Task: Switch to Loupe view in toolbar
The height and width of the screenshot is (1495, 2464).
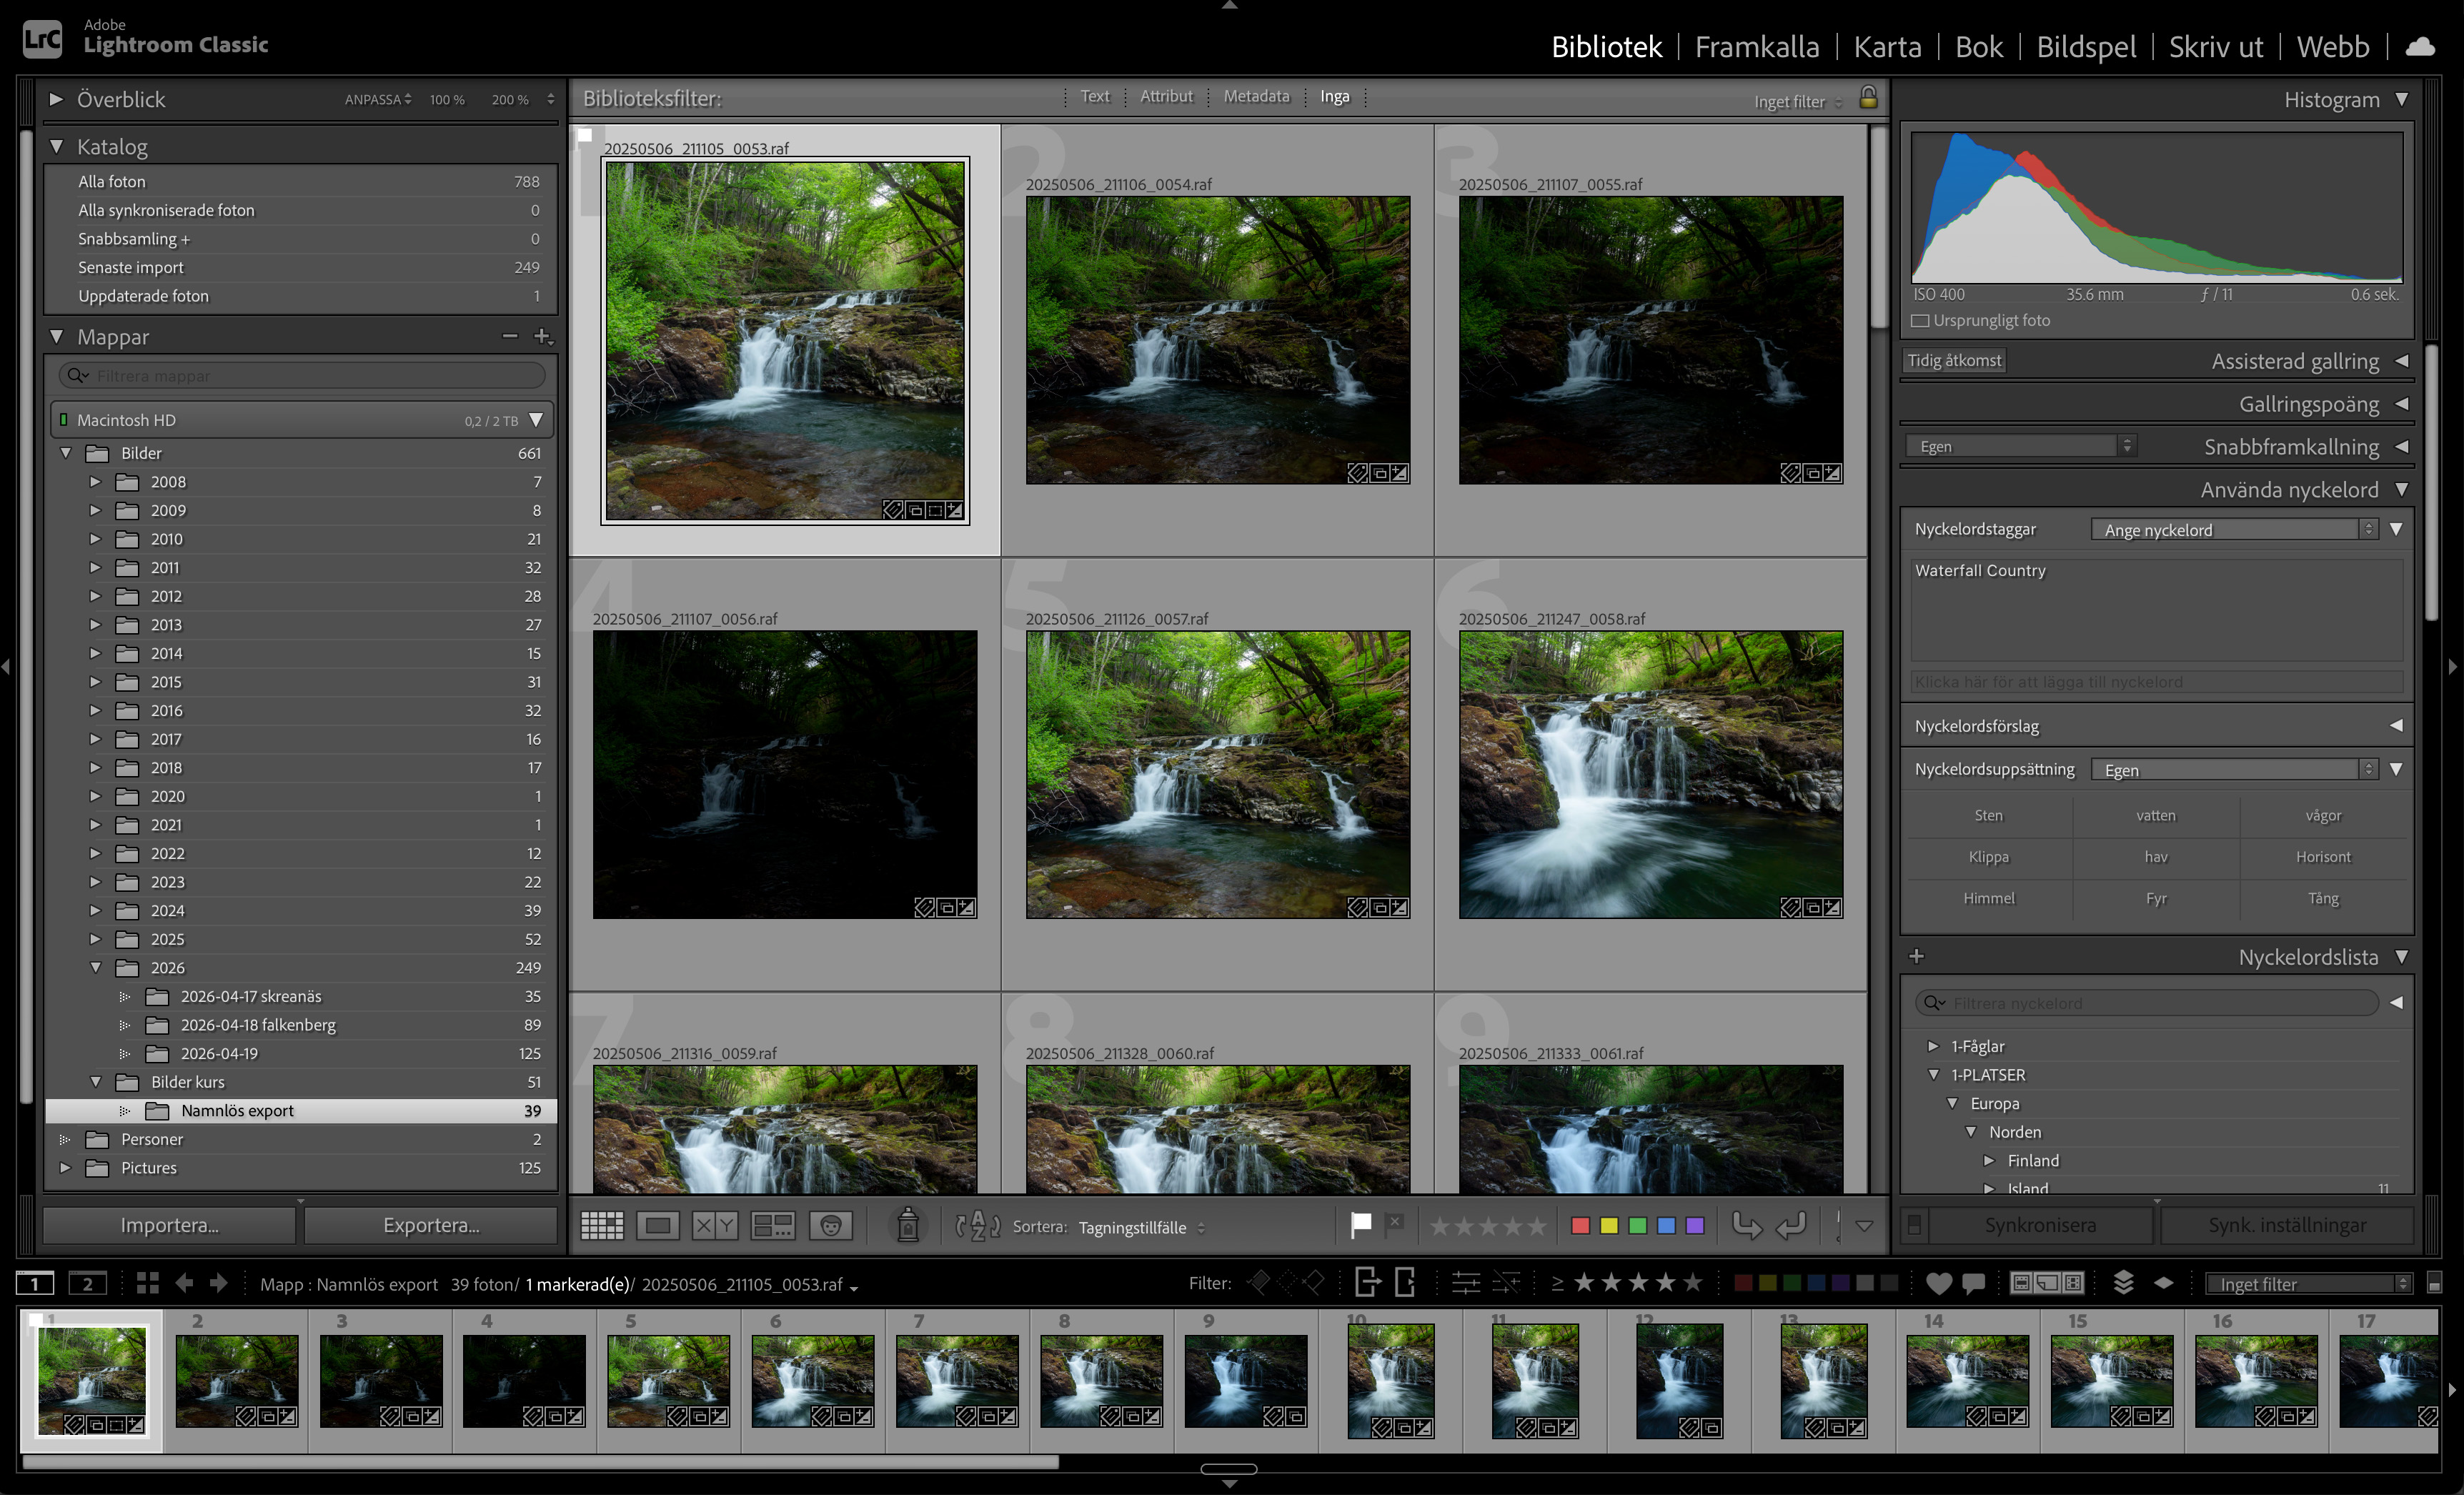Action: 658,1225
